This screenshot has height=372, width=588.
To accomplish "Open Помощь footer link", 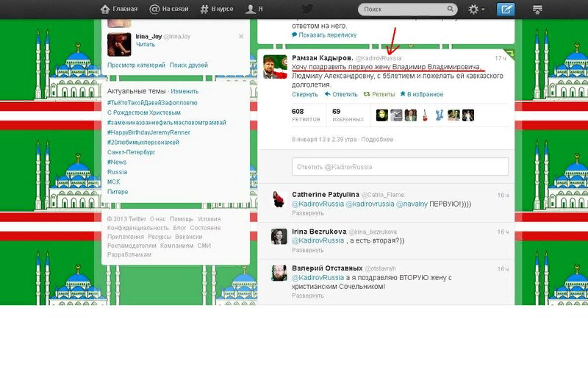I will 182,219.
